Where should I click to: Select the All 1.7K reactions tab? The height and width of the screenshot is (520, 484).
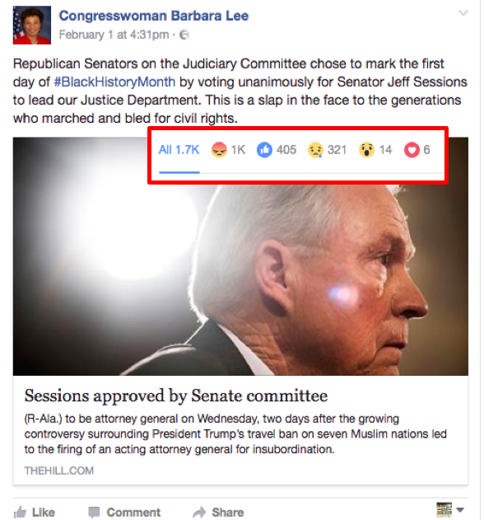[x=179, y=150]
